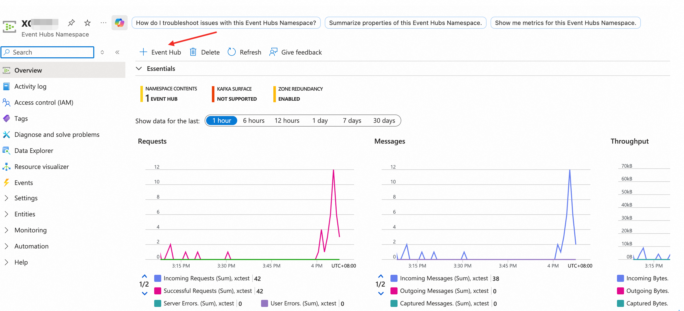Mark namespace as favorite with star
Viewport: 684px width, 311px height.
tap(87, 23)
